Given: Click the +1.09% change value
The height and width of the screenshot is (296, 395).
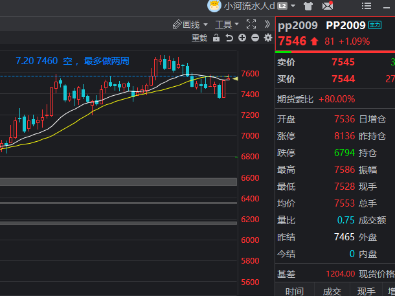Looking at the screenshot, I should point(354,41).
